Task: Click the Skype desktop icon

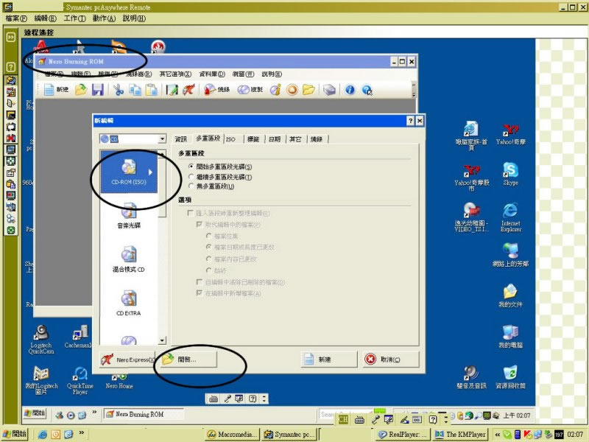Action: [x=510, y=173]
